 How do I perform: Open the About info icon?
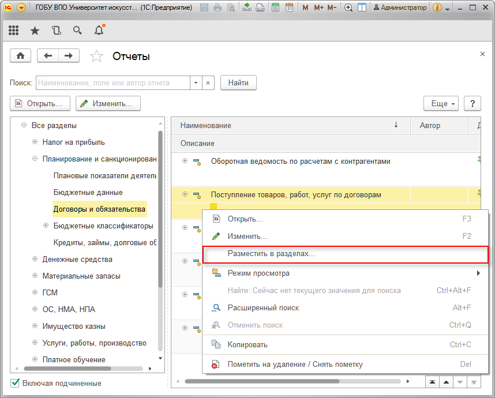(437, 7)
